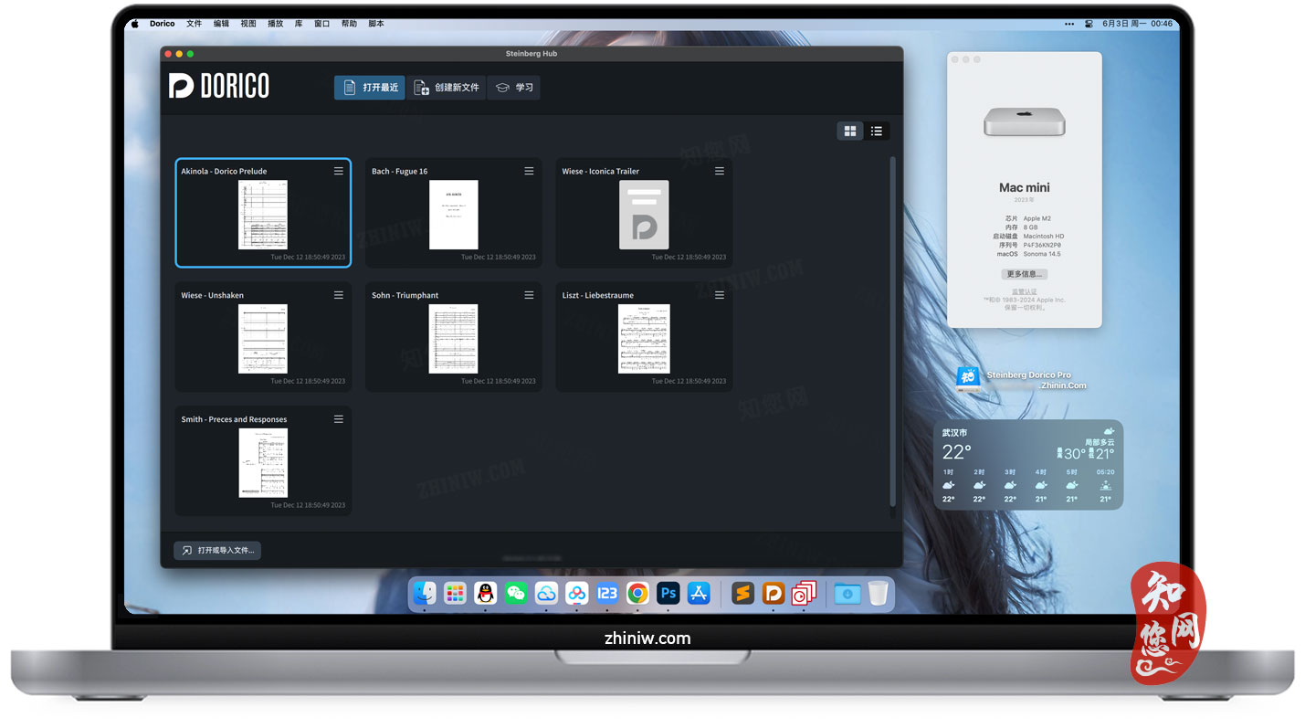Open the 窗口 menu
The height and width of the screenshot is (728, 1305).
(321, 24)
